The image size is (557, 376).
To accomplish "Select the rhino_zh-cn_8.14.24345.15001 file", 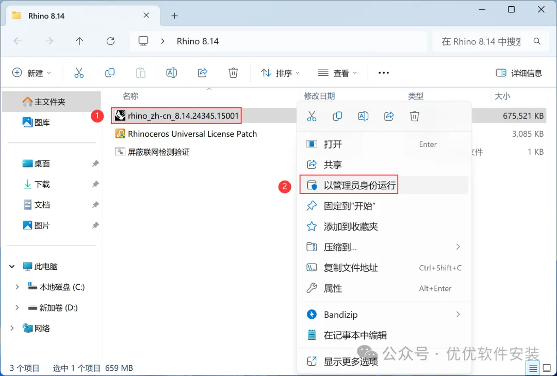I will coord(176,116).
